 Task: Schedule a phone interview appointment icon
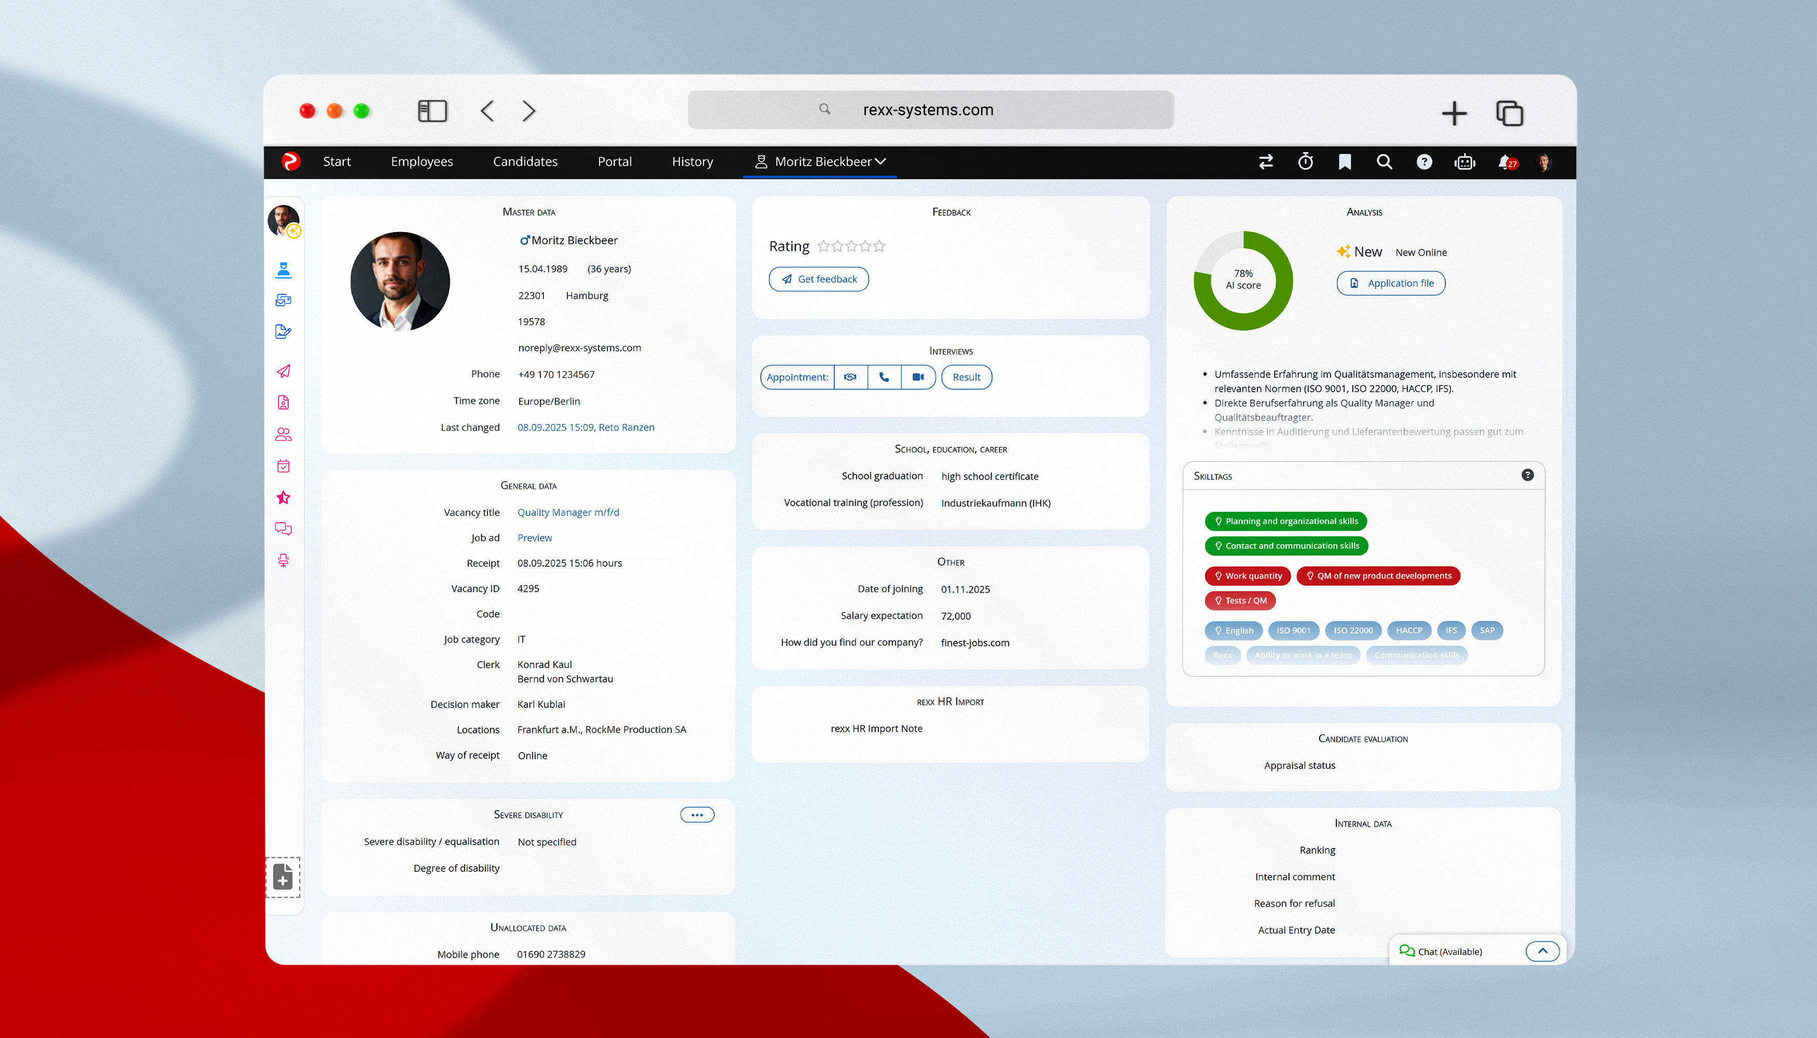point(884,377)
